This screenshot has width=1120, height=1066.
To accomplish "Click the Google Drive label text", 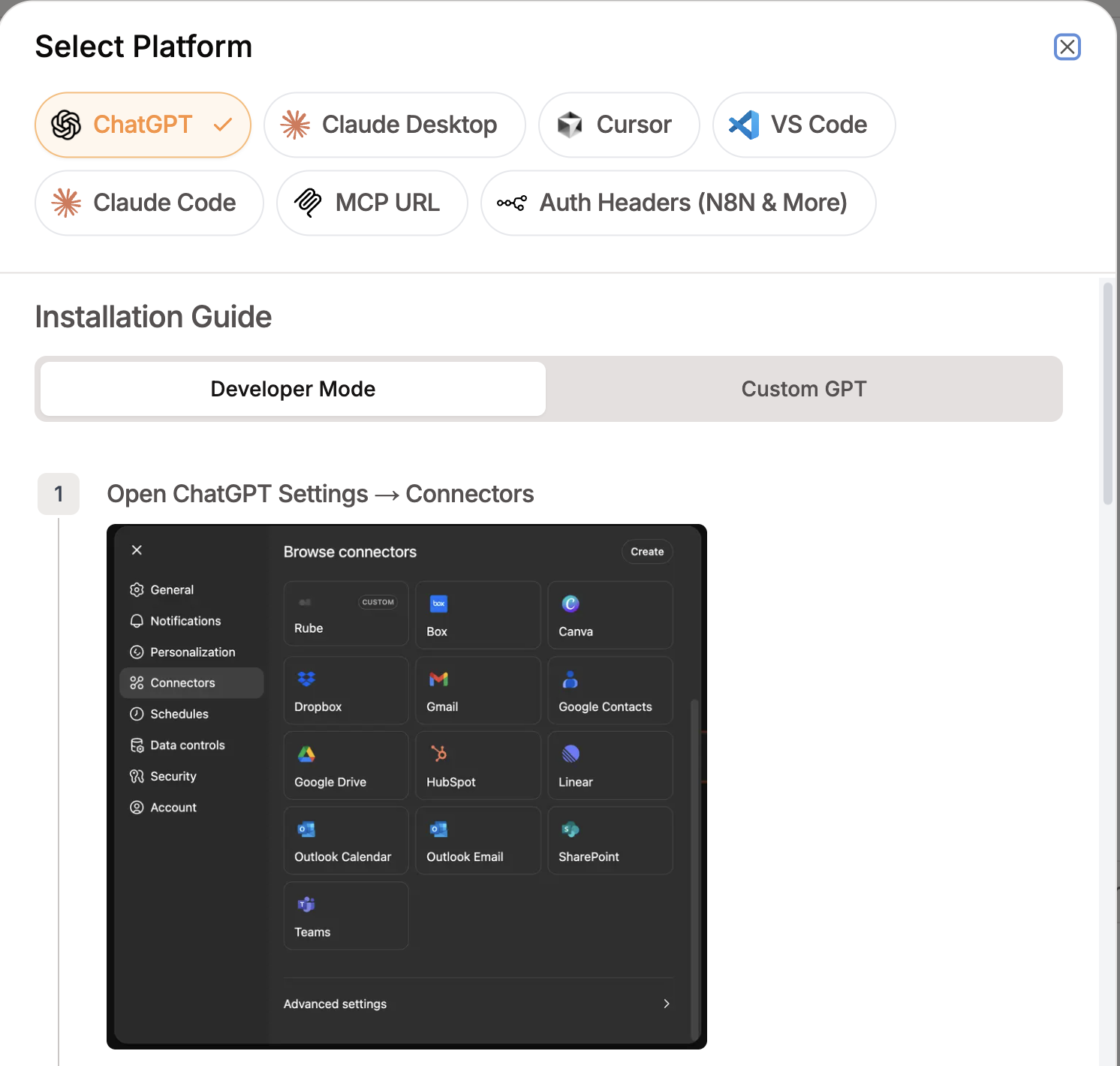I will click(330, 782).
